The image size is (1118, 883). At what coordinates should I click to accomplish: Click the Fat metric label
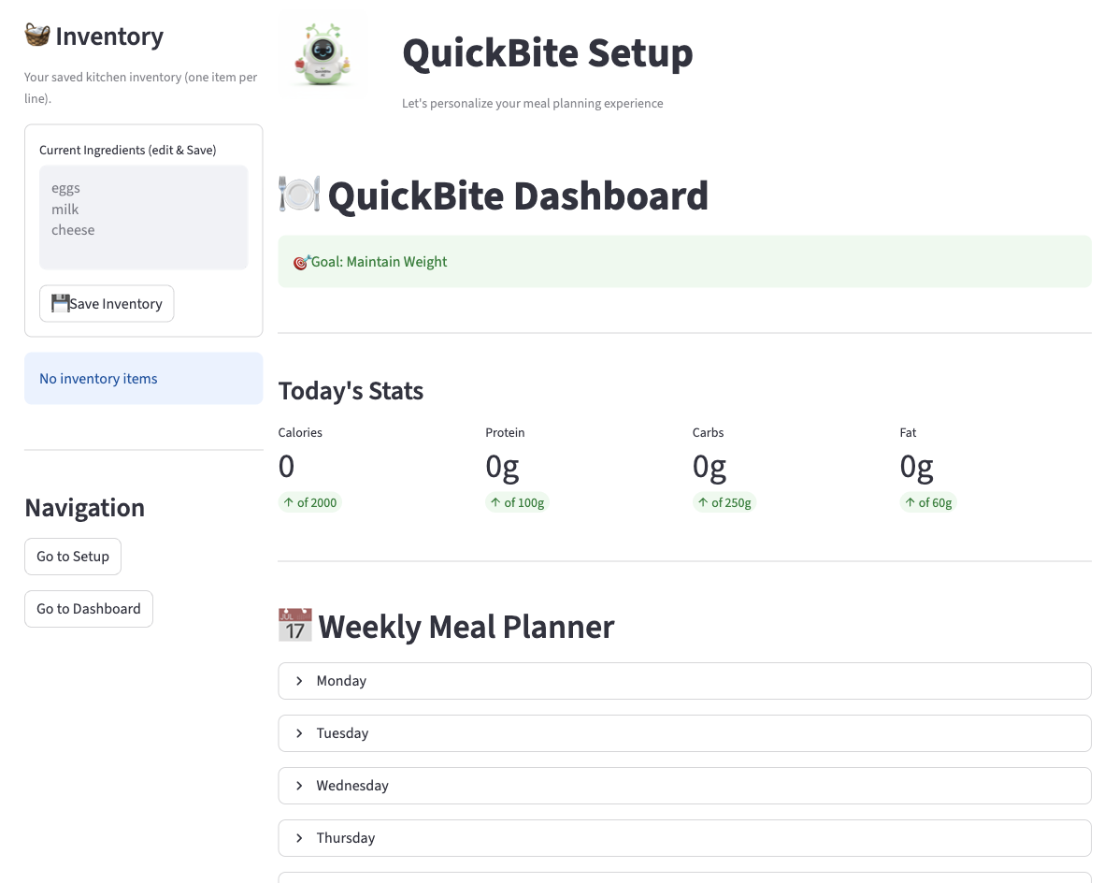908,433
